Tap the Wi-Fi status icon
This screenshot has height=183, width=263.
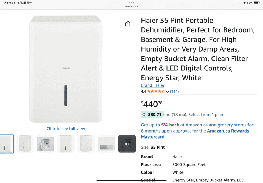click(244, 3)
